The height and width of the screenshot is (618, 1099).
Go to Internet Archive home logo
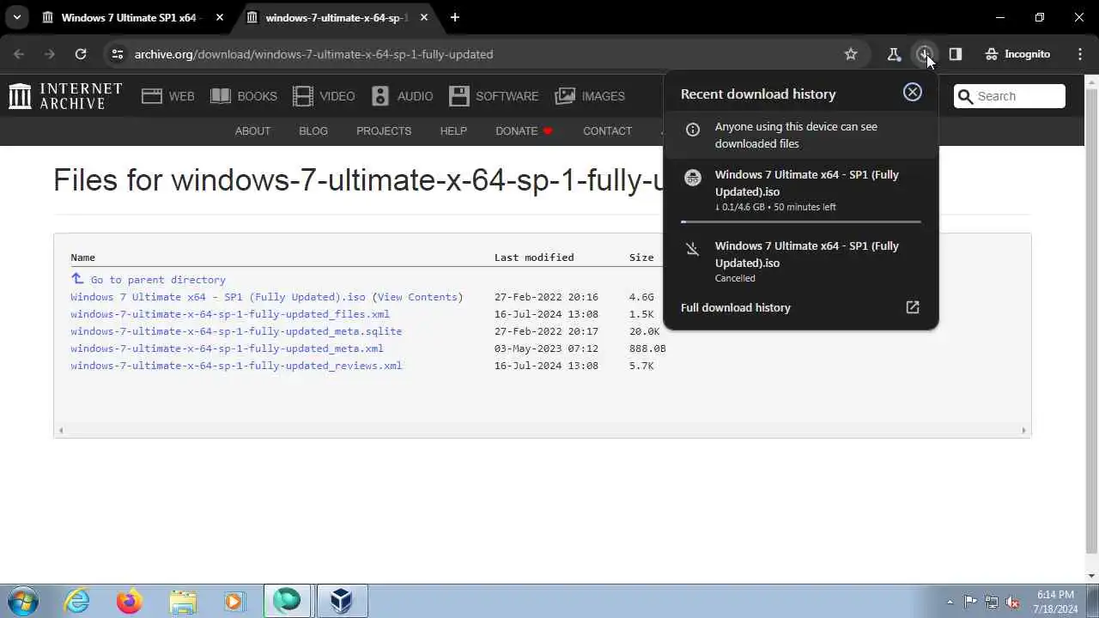65,96
